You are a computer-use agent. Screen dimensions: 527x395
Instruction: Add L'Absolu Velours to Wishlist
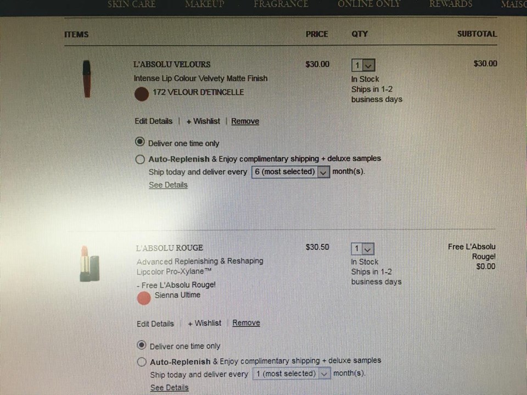pyautogui.click(x=203, y=121)
